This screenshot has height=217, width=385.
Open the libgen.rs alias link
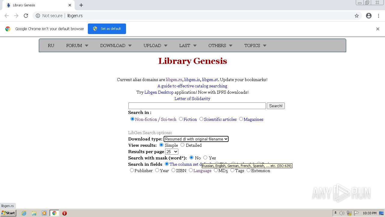pos(174,80)
